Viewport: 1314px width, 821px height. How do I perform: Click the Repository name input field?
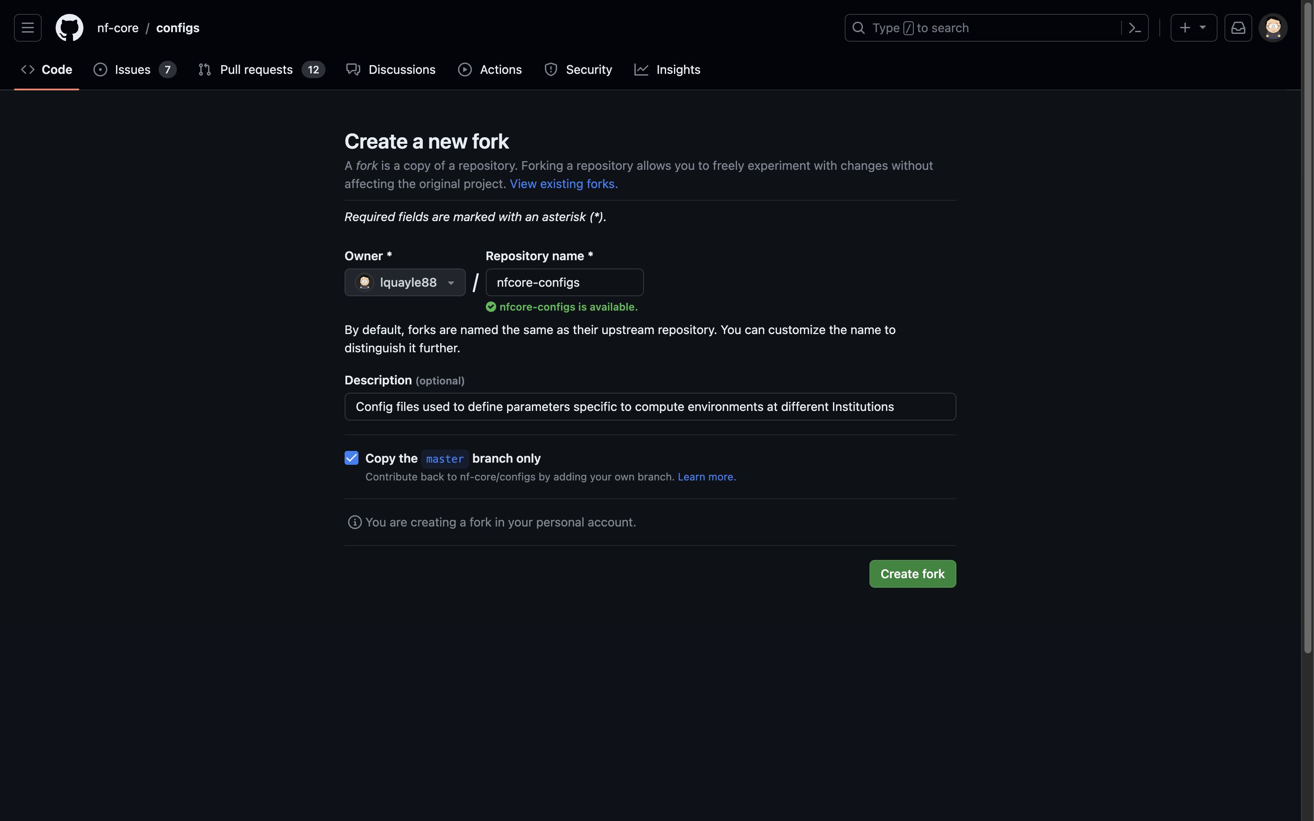pyautogui.click(x=564, y=282)
